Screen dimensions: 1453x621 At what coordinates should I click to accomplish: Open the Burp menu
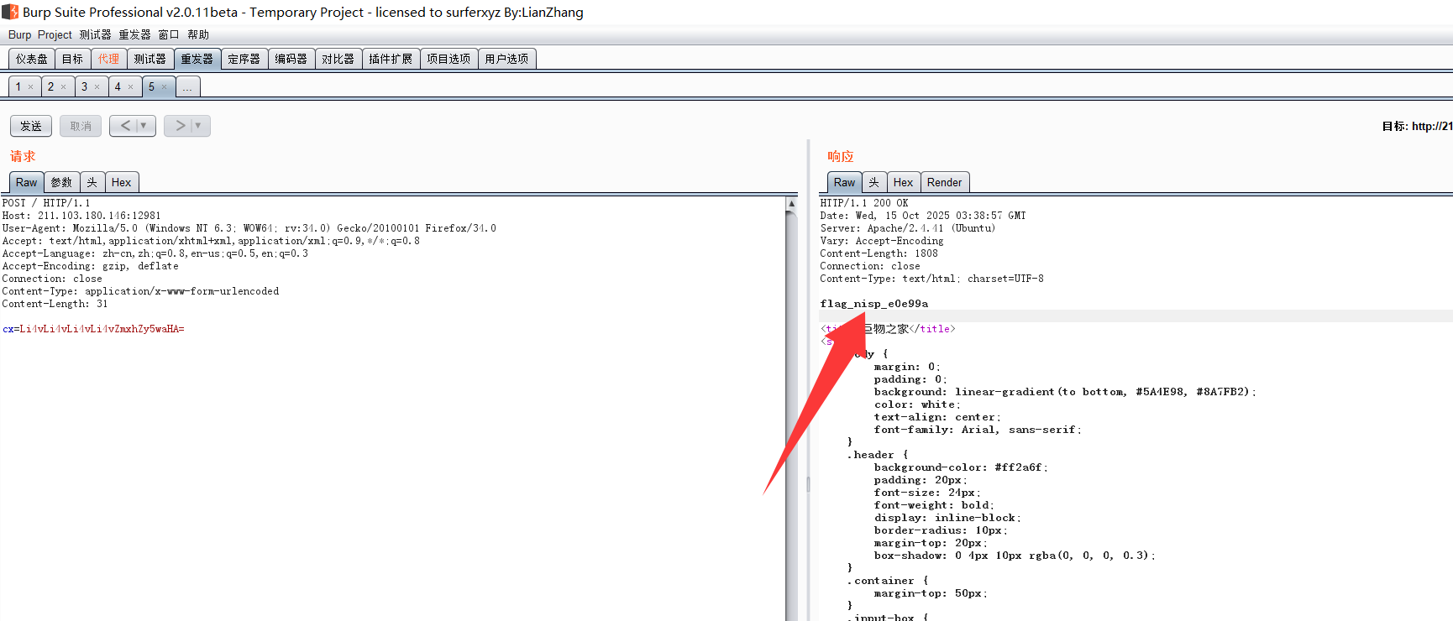(19, 34)
